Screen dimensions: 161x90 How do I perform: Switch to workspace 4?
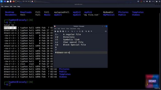tap(29, 1)
